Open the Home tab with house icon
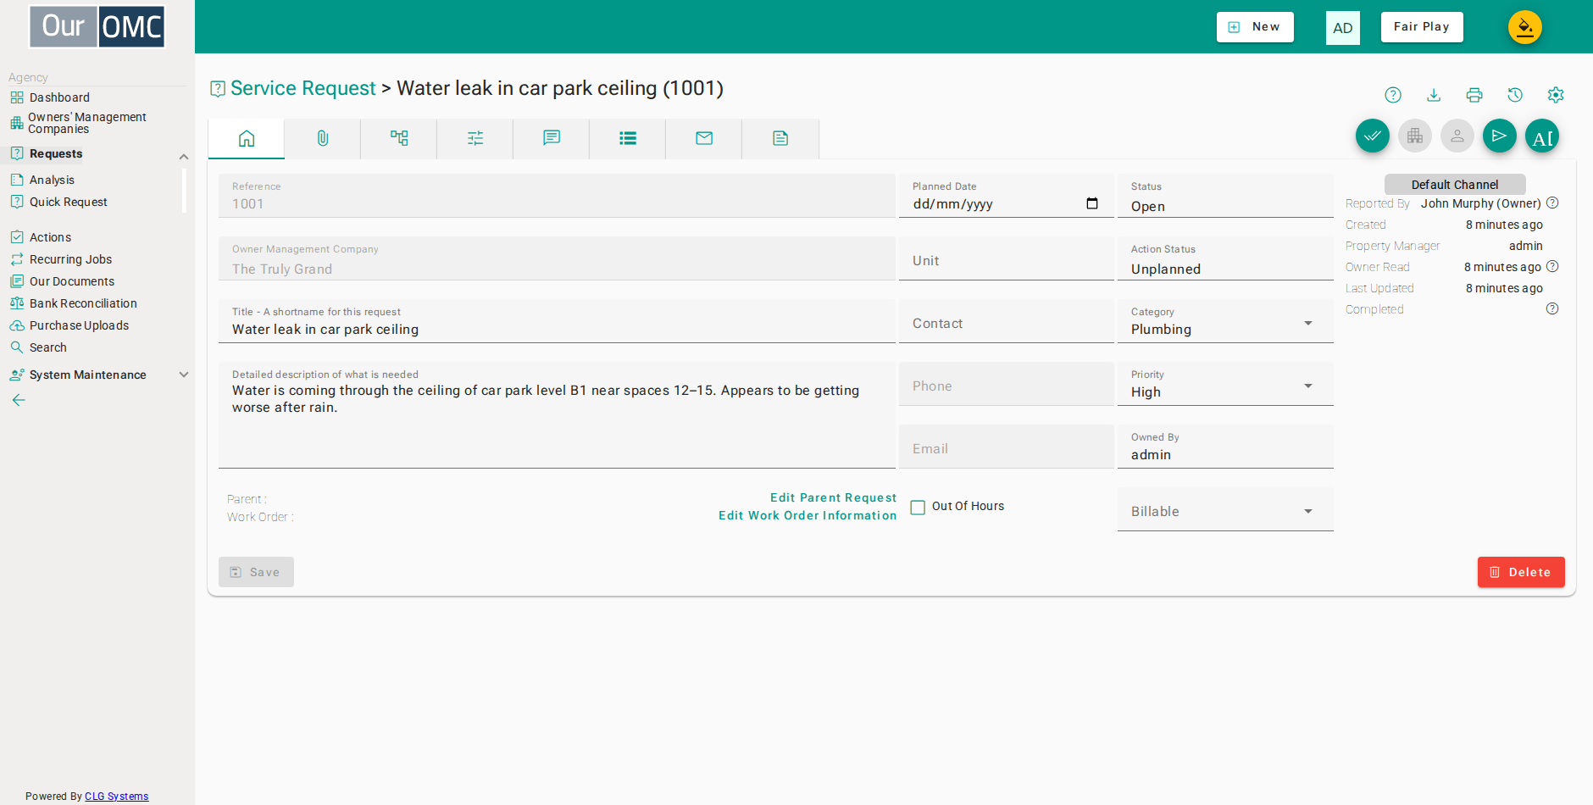This screenshot has width=1593, height=805. (x=247, y=138)
